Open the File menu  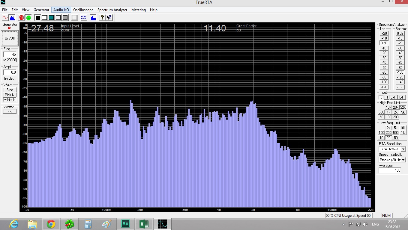[5, 10]
